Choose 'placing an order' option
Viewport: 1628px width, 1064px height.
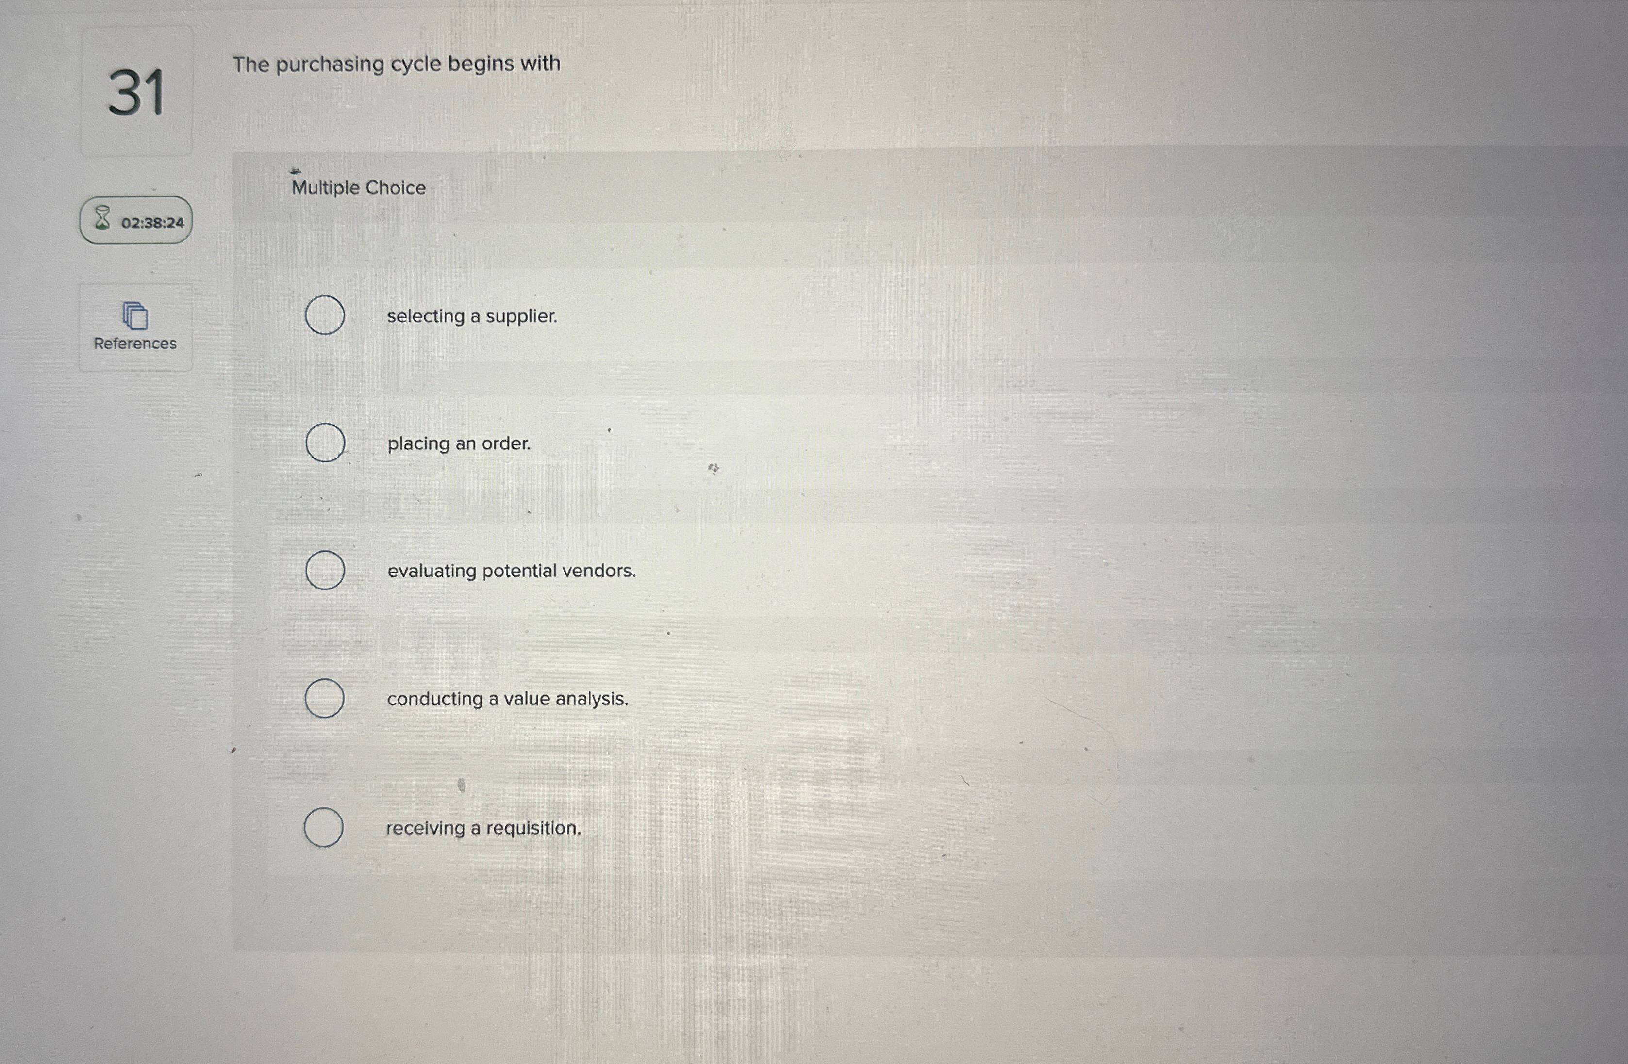click(326, 443)
